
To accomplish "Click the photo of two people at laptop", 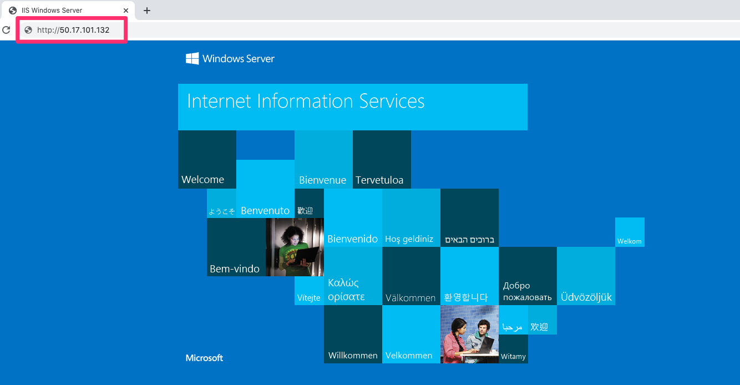I will pyautogui.click(x=469, y=334).
